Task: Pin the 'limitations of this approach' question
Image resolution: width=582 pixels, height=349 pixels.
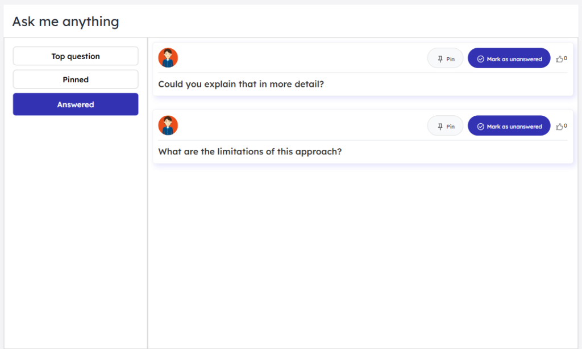Action: point(445,126)
